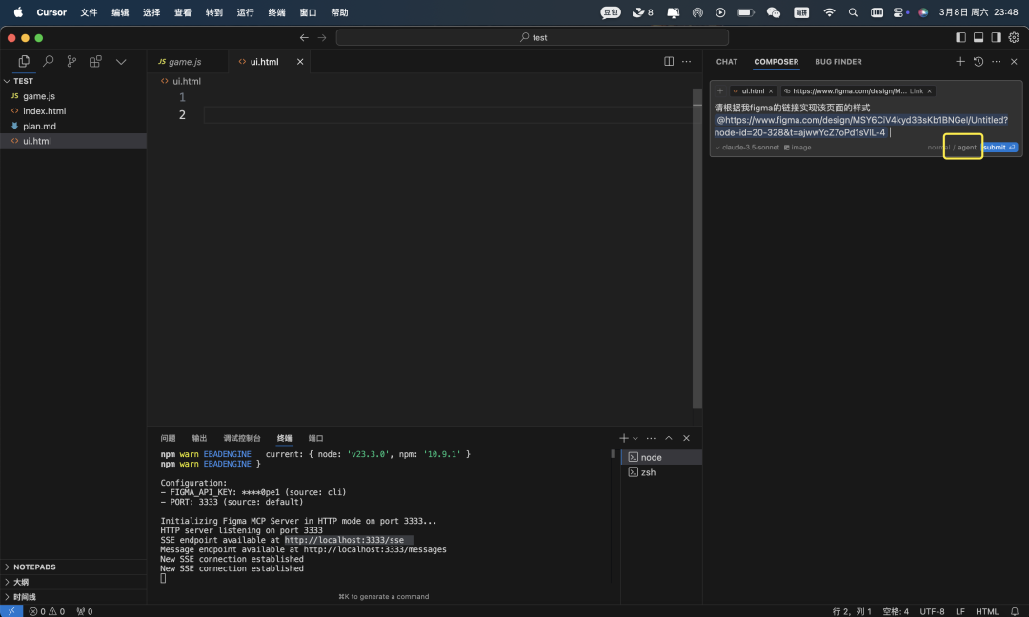The height and width of the screenshot is (617, 1029).
Task: Open the claude-3.5-sonnet model dropdown
Action: coord(748,148)
